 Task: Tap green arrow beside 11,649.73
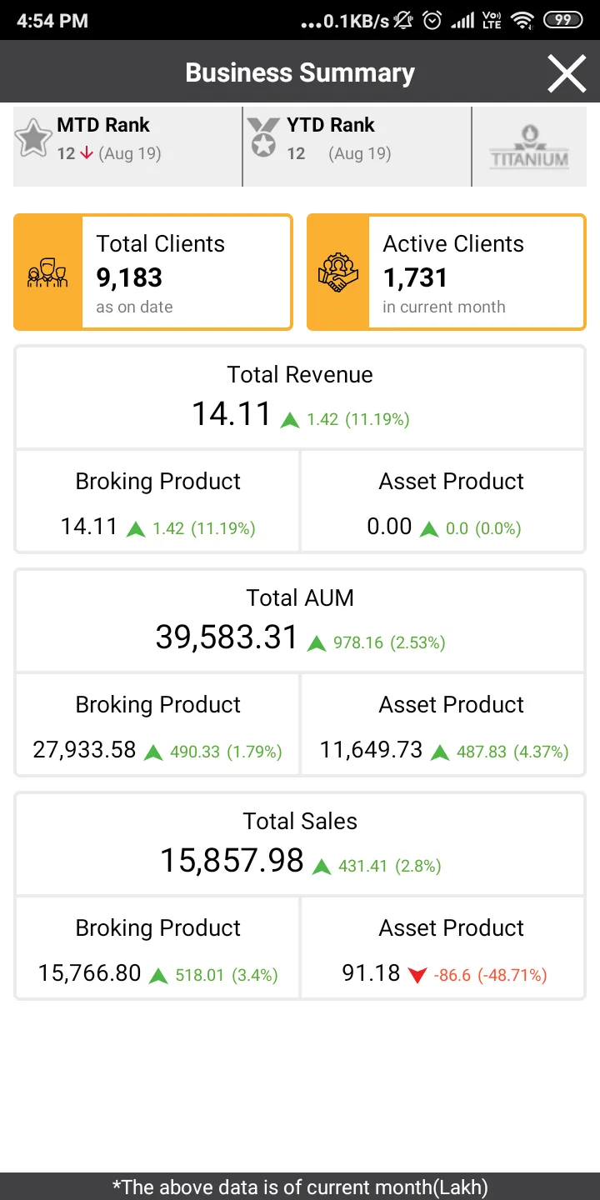(440, 752)
